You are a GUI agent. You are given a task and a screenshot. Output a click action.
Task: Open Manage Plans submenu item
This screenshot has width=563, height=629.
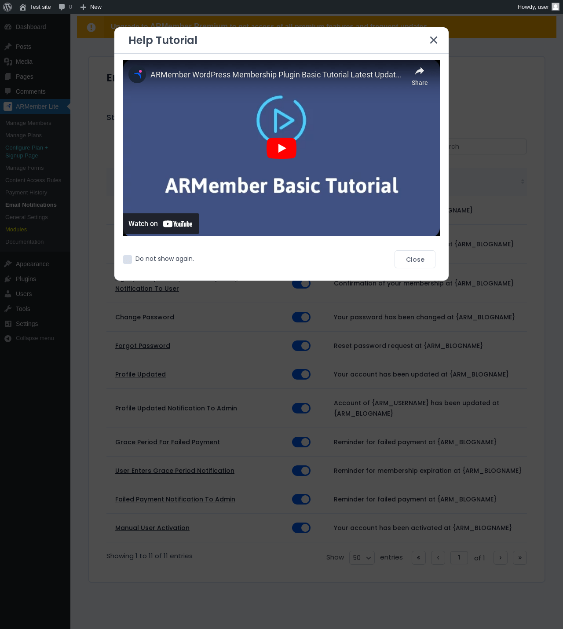click(23, 135)
